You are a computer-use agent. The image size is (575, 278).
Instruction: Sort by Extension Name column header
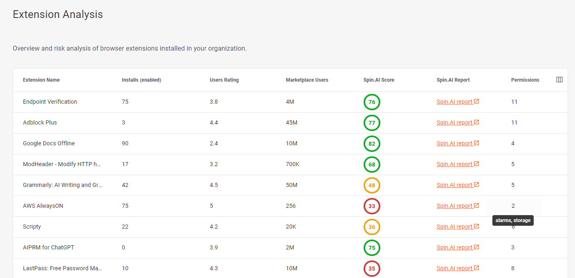click(x=41, y=80)
